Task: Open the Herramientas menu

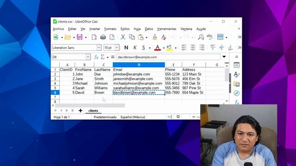Action: pyautogui.click(x=166, y=29)
